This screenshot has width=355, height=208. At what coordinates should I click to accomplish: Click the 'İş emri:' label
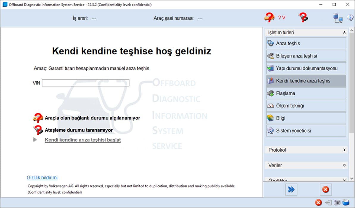pyautogui.click(x=80, y=18)
